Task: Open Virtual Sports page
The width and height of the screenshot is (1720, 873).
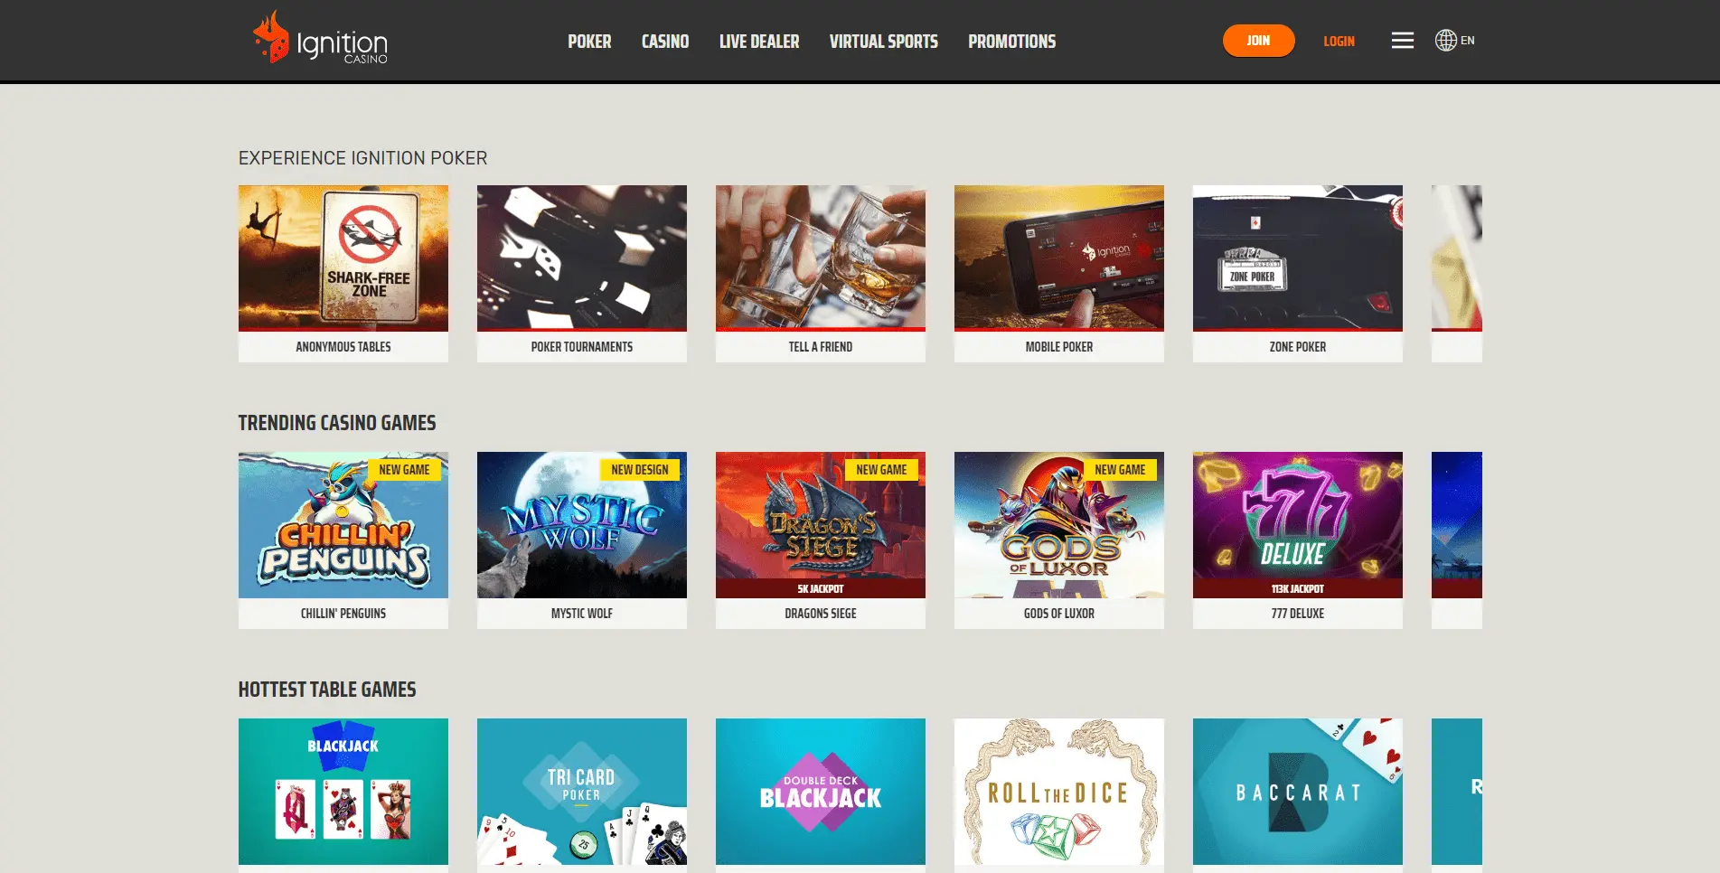Action: point(883,42)
